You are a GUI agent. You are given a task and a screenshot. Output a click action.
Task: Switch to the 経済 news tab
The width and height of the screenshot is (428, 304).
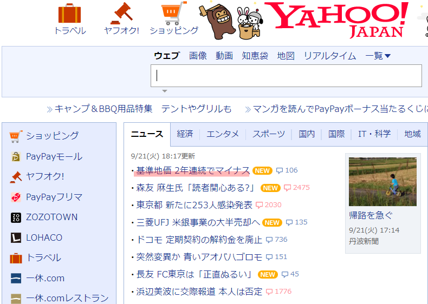tap(185, 134)
